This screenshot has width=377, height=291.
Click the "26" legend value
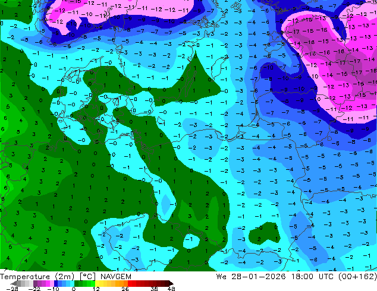tap(125, 289)
